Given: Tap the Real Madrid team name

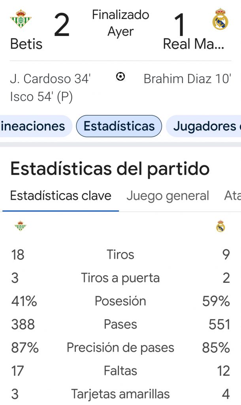Looking at the screenshot, I should pyautogui.click(x=194, y=44).
